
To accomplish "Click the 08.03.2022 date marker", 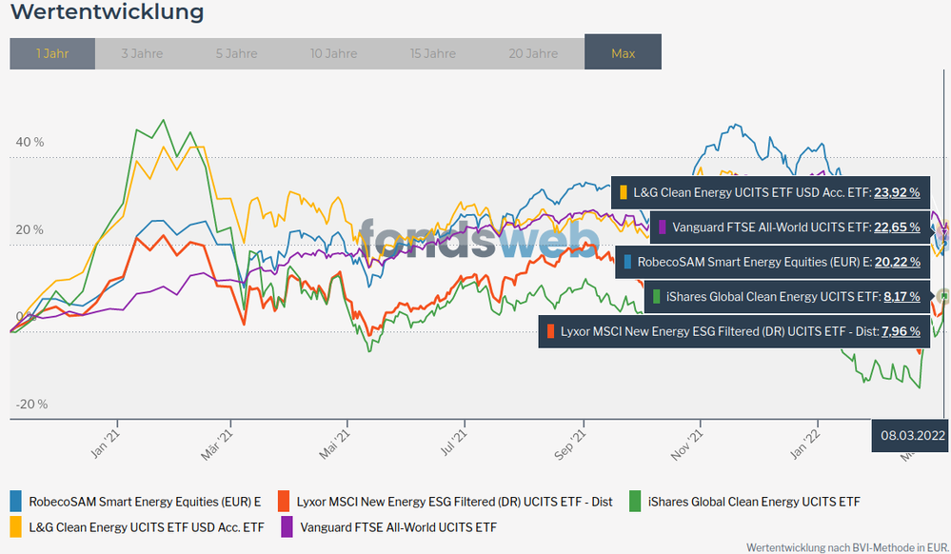I will 912,435.
